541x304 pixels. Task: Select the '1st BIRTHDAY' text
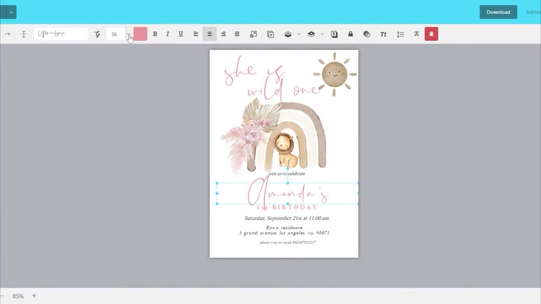(287, 207)
